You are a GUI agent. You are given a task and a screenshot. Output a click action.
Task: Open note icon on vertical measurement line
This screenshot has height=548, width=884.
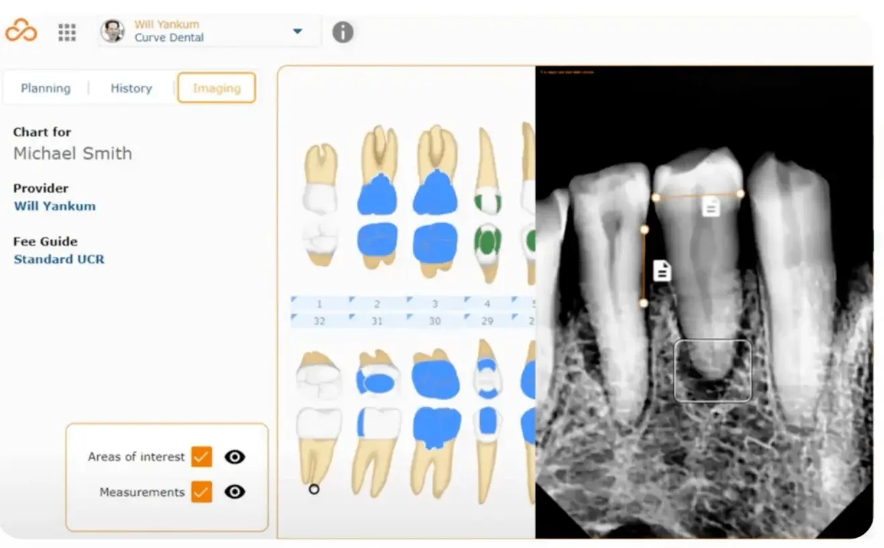pos(662,271)
